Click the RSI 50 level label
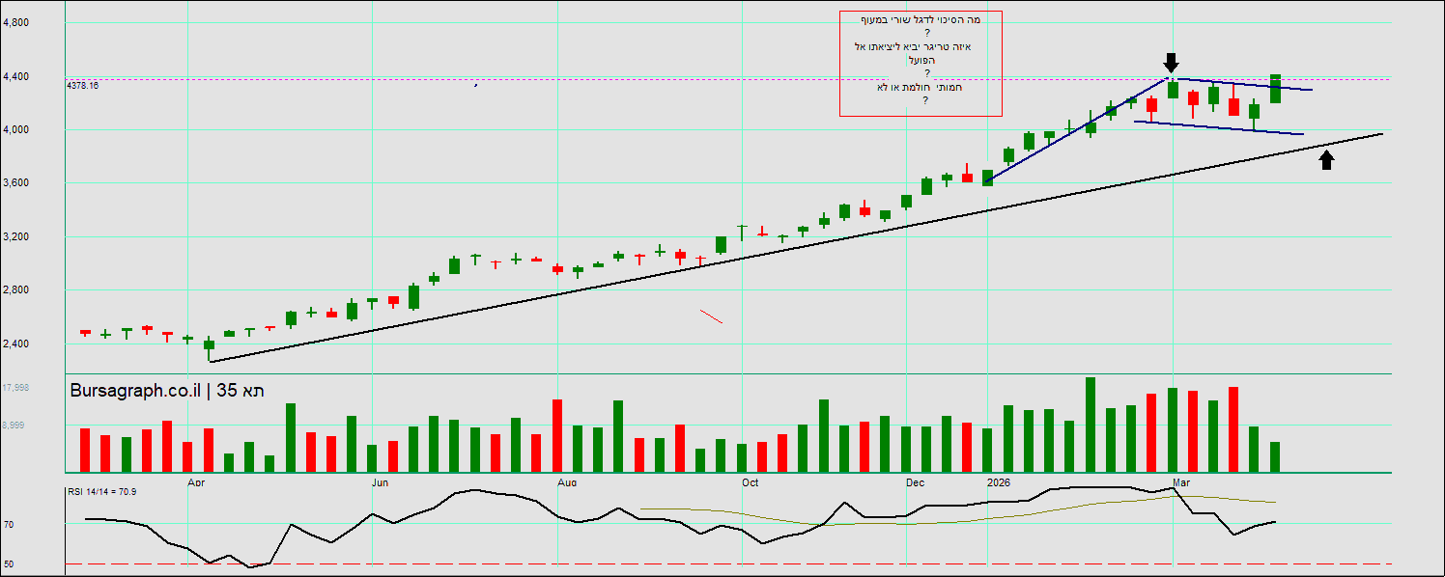1445x577 pixels. [10, 564]
